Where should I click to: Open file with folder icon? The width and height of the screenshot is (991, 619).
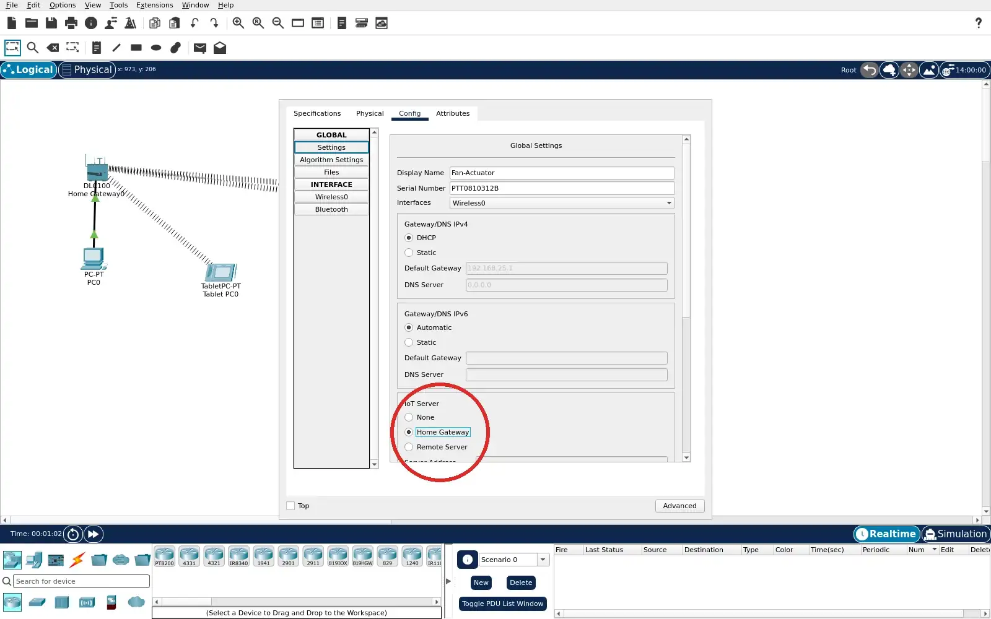pyautogui.click(x=32, y=23)
